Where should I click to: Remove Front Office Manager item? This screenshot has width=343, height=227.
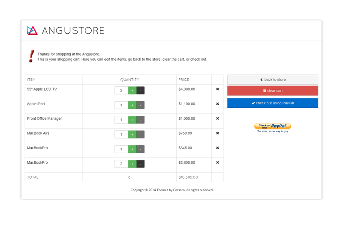point(217,118)
